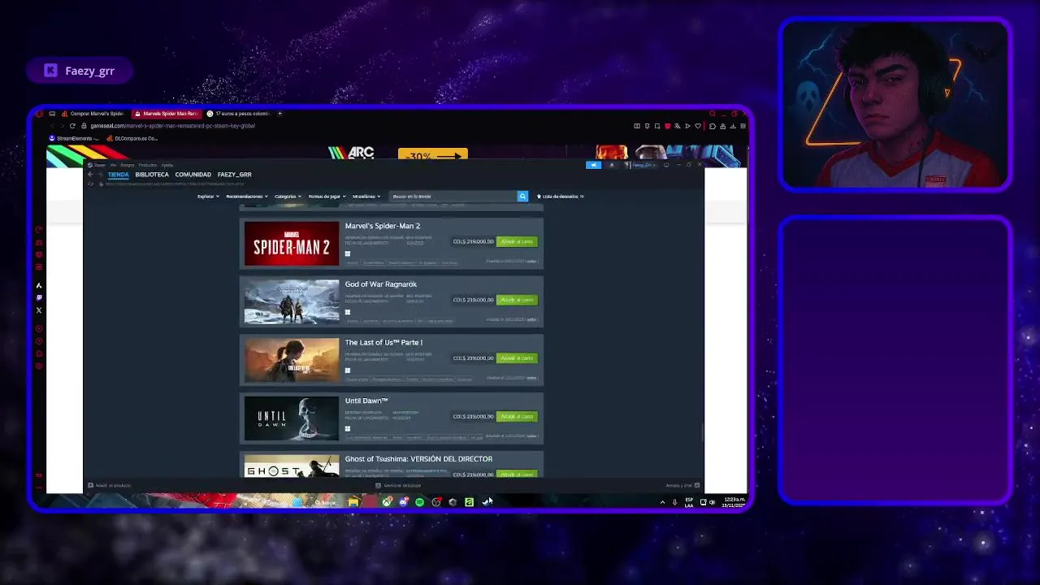Open God of War Ragnarök thumbnail
This screenshot has width=1040, height=585.
[292, 301]
